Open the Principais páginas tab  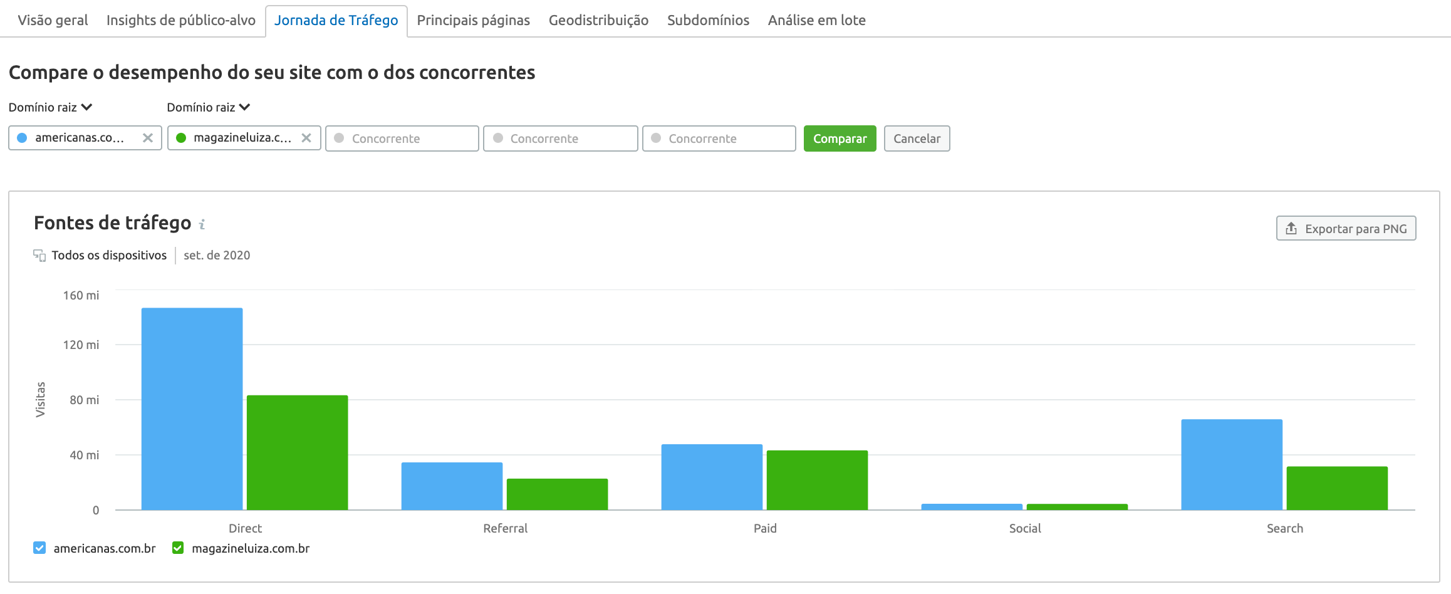[x=474, y=20]
